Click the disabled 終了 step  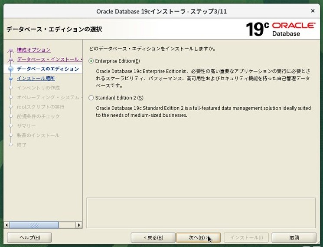pyautogui.click(x=22, y=145)
